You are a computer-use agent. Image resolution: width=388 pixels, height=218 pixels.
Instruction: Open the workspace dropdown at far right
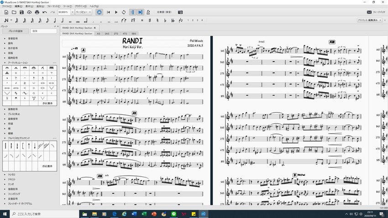tap(370, 20)
